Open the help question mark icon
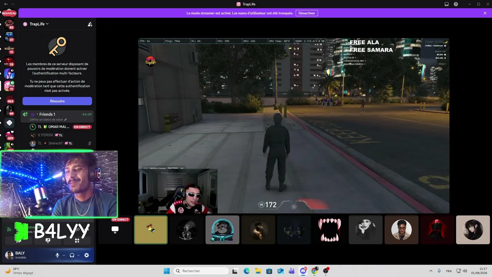492x277 pixels. [x=456, y=4]
